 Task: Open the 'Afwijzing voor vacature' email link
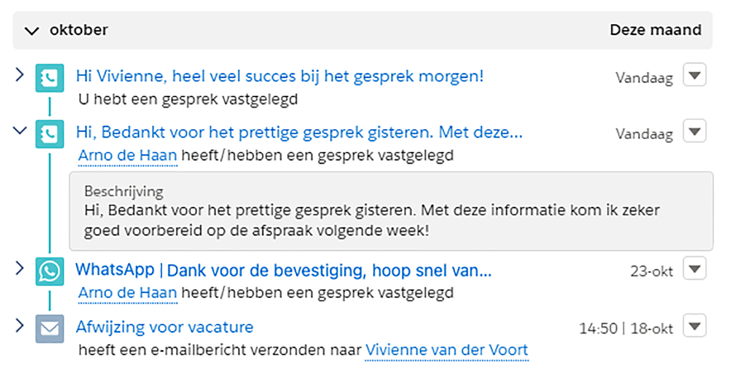click(x=165, y=327)
